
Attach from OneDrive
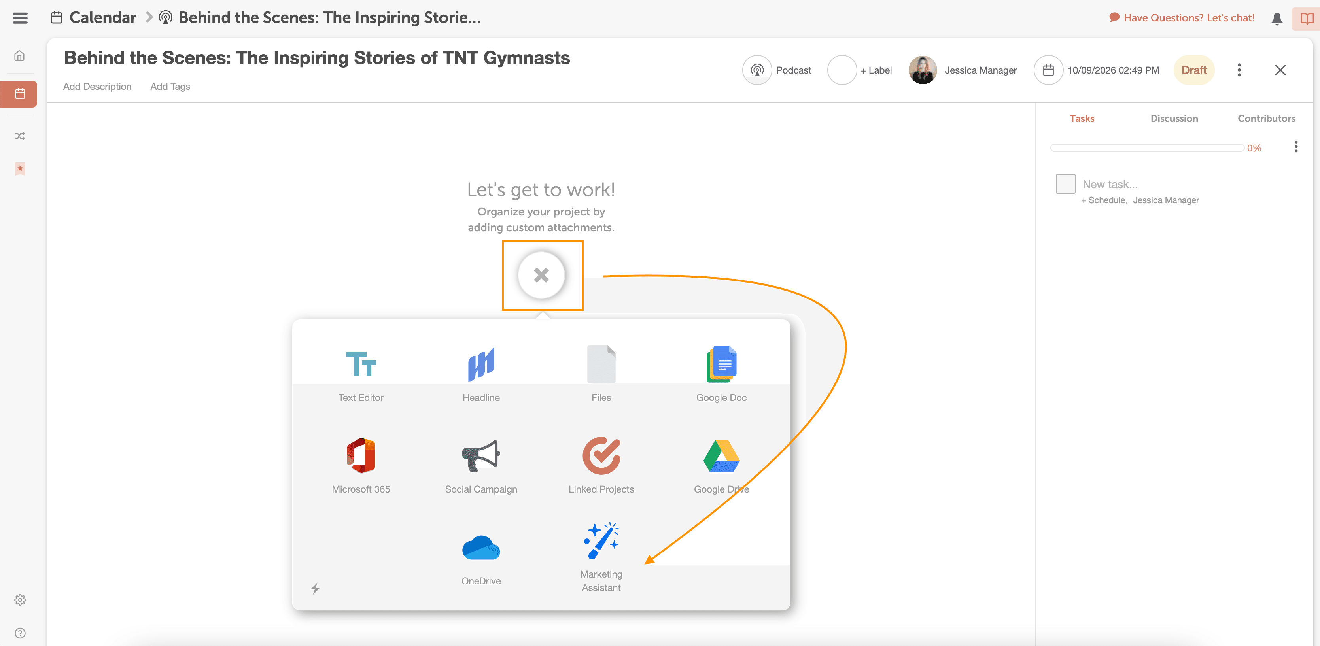(480, 548)
